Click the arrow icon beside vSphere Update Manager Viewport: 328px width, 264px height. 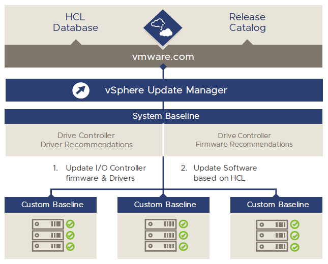pyautogui.click(x=81, y=90)
